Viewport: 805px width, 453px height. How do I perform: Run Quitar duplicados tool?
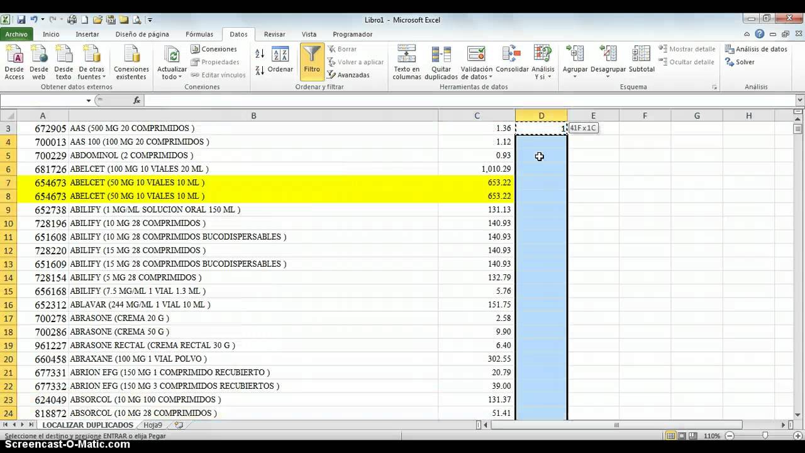(x=441, y=63)
